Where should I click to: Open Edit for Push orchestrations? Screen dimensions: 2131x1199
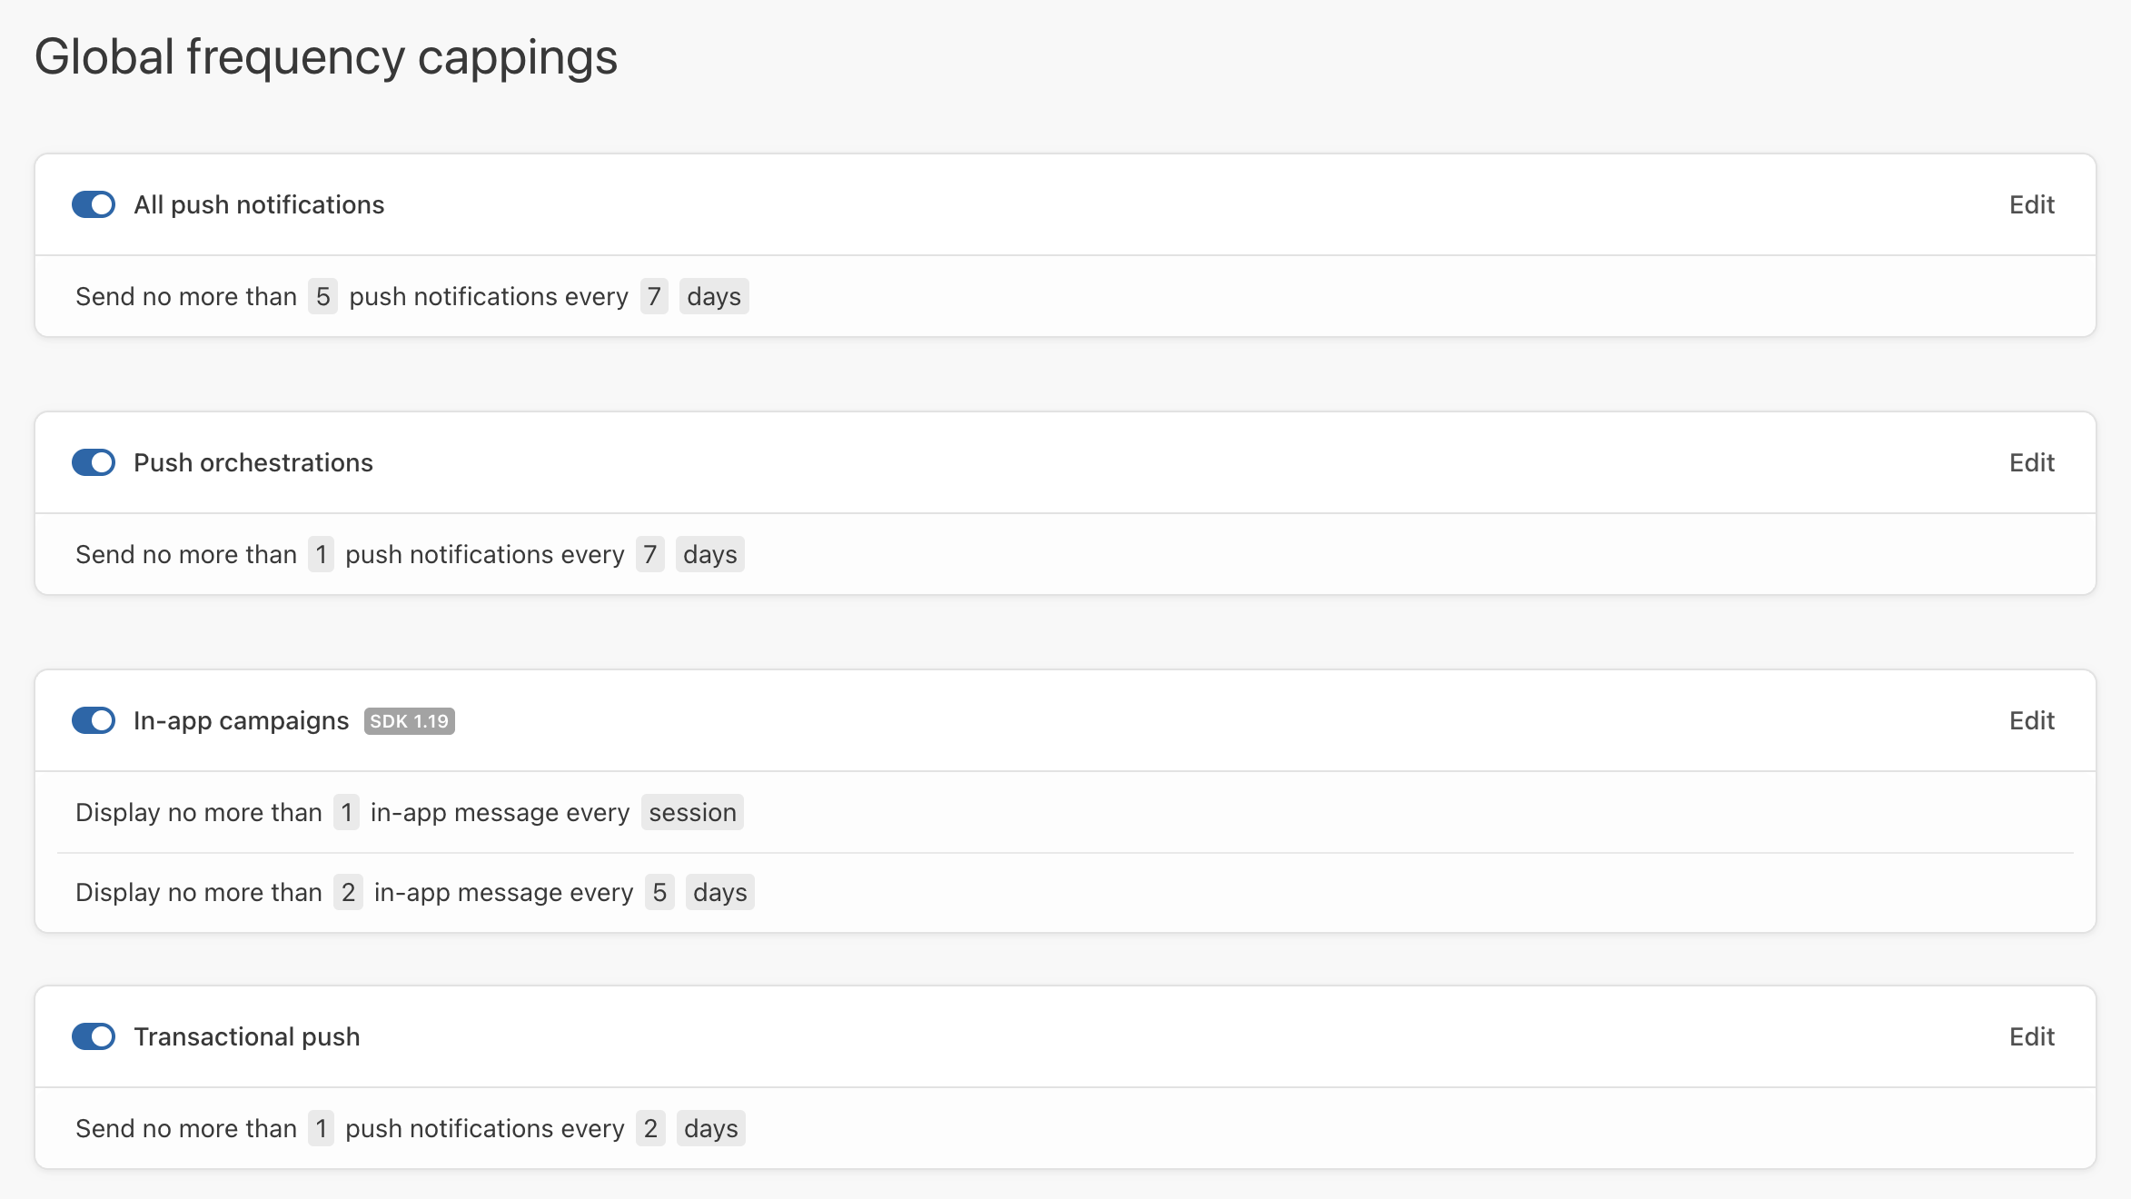(2031, 462)
